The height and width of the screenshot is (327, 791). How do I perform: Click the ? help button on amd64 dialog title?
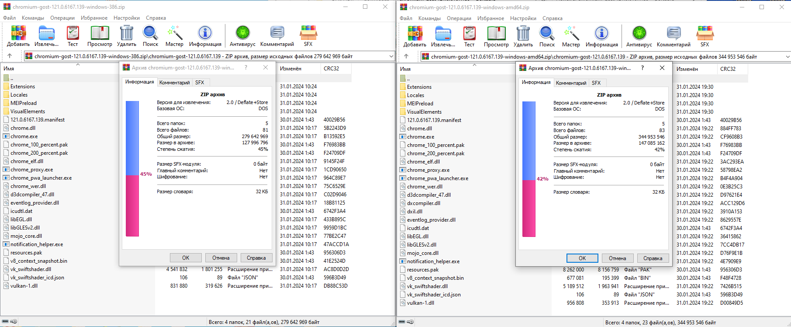point(642,68)
